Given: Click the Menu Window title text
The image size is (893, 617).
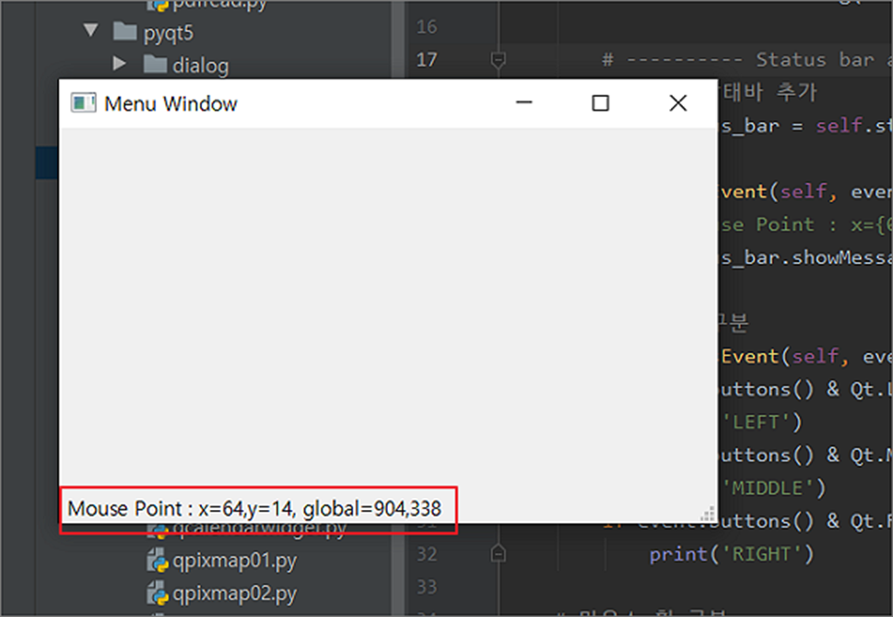Looking at the screenshot, I should point(170,104).
